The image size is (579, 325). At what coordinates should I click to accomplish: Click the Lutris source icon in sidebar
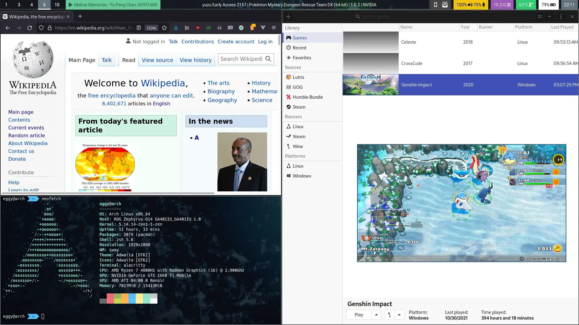point(288,77)
